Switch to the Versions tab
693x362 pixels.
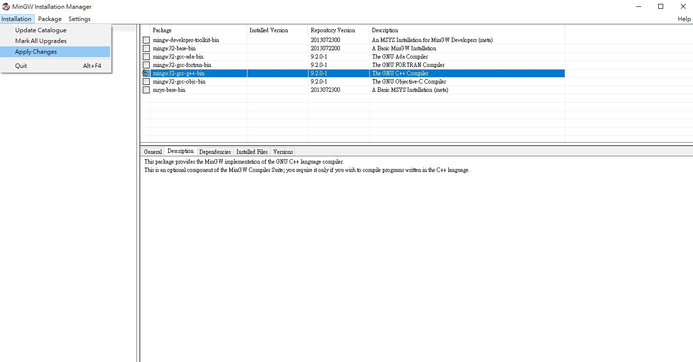pyautogui.click(x=283, y=151)
